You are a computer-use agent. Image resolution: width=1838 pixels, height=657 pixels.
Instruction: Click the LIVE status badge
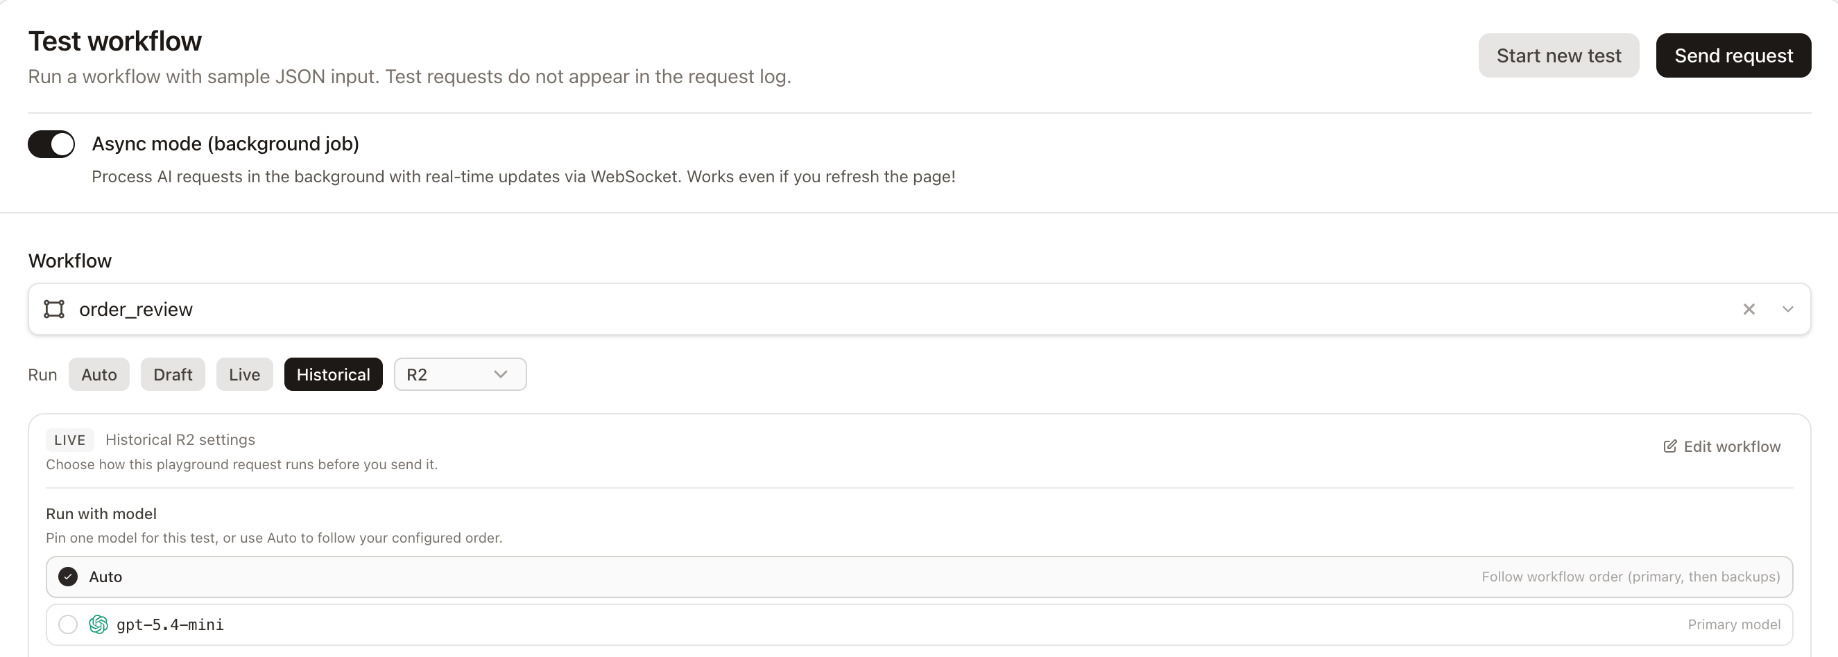[70, 440]
